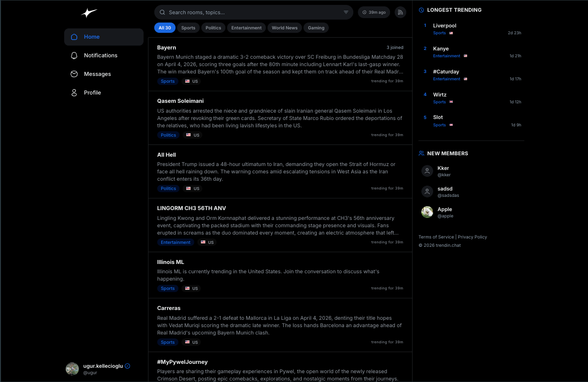Screen dimensions: 588x382
Task: Open the Qasem Soleimani room title
Action: click(180, 101)
